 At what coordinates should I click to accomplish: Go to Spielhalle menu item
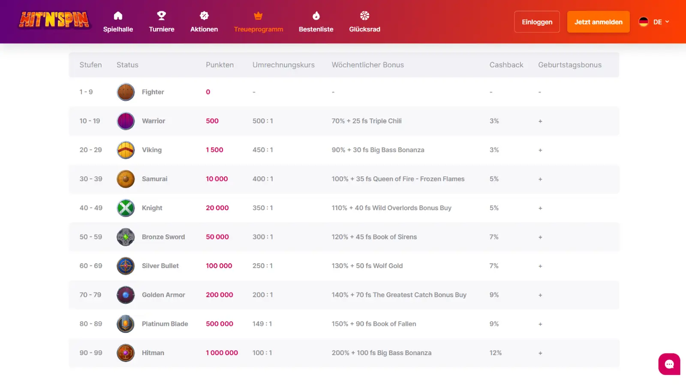[118, 29]
